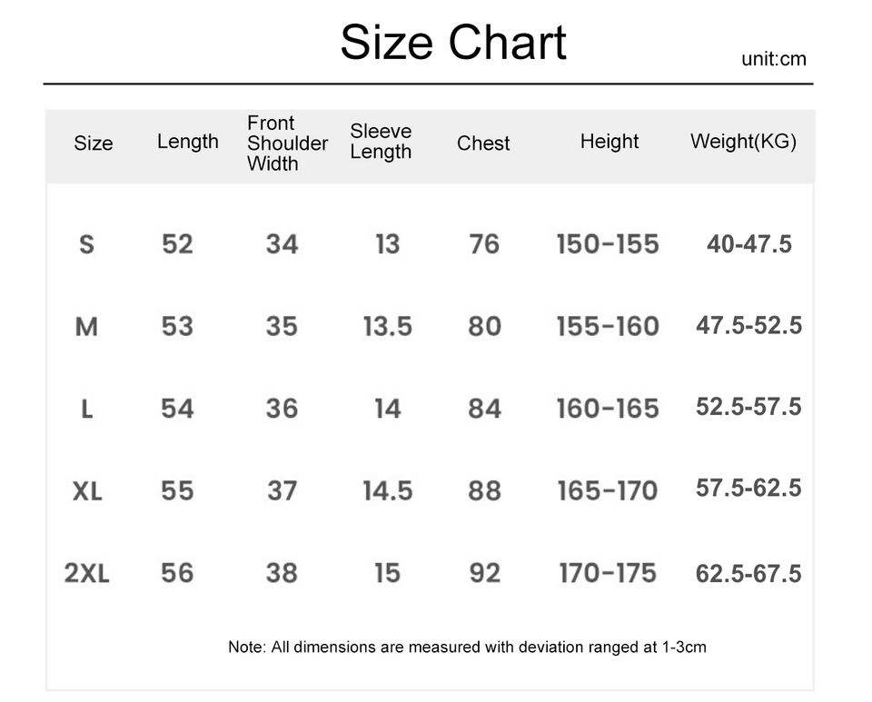Click the Sleeve Length header
The image size is (872, 702).
point(381,142)
